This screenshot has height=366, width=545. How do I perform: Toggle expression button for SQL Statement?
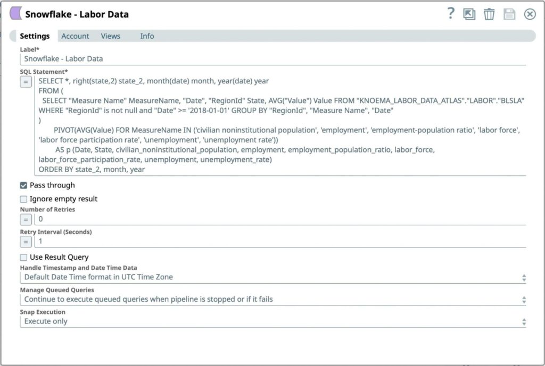point(26,82)
